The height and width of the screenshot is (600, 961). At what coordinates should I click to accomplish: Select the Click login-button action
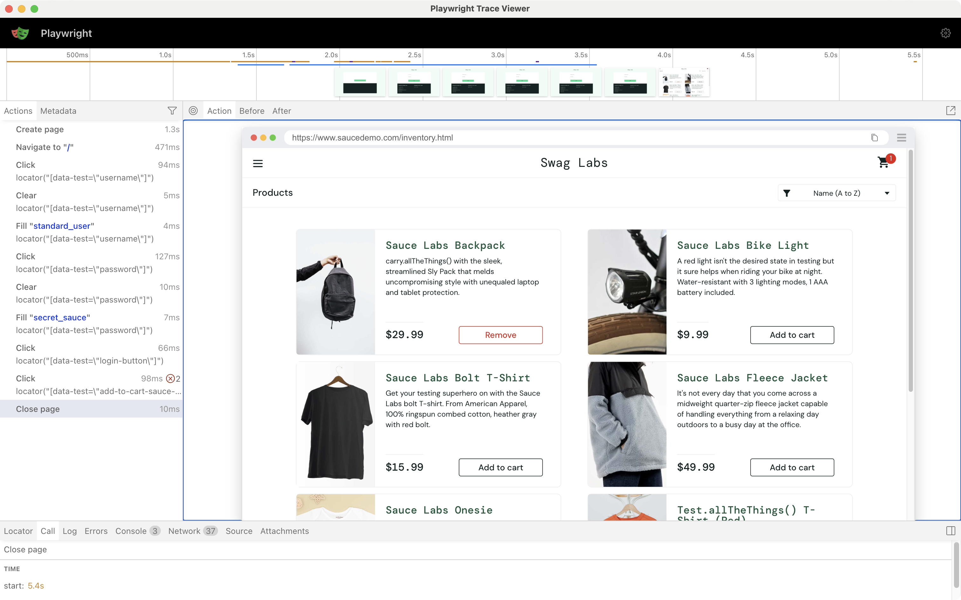[91, 354]
